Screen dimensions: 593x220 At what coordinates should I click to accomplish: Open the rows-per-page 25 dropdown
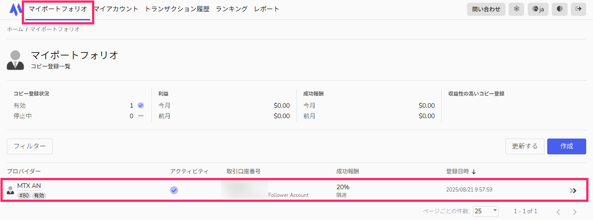[x=485, y=211]
